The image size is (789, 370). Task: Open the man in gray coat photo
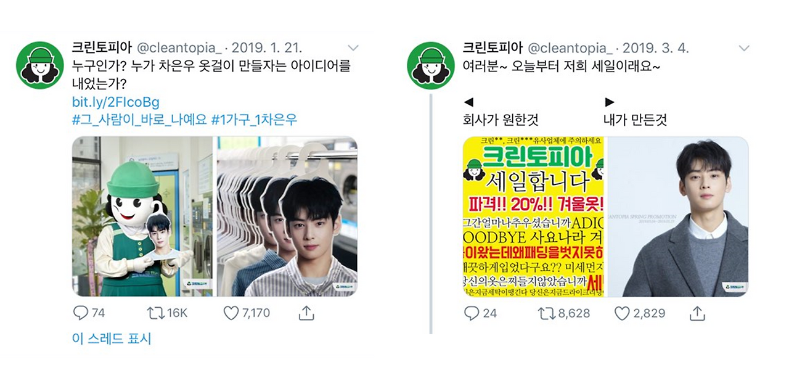pos(677,216)
